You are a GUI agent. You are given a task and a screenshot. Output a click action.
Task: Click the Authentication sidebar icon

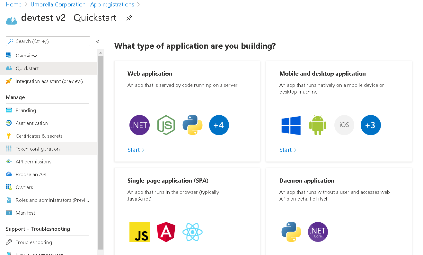point(9,123)
